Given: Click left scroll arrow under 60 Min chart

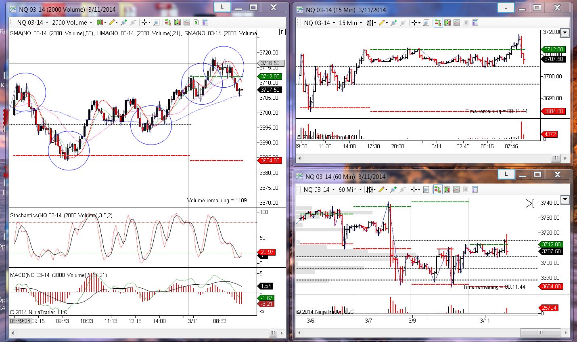Looking at the screenshot, I should click(299, 333).
